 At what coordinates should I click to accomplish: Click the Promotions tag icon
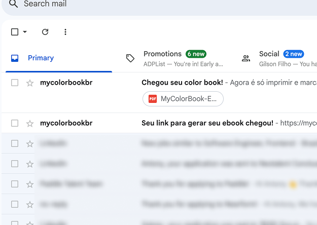pyautogui.click(x=130, y=58)
